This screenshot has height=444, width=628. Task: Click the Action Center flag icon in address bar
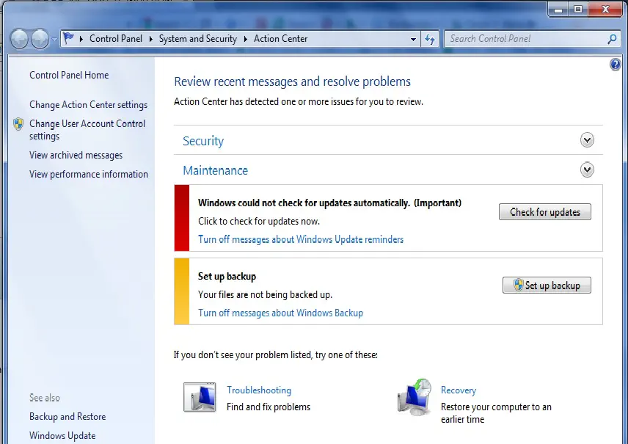[69, 39]
